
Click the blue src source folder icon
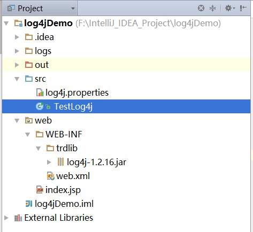tap(29, 79)
